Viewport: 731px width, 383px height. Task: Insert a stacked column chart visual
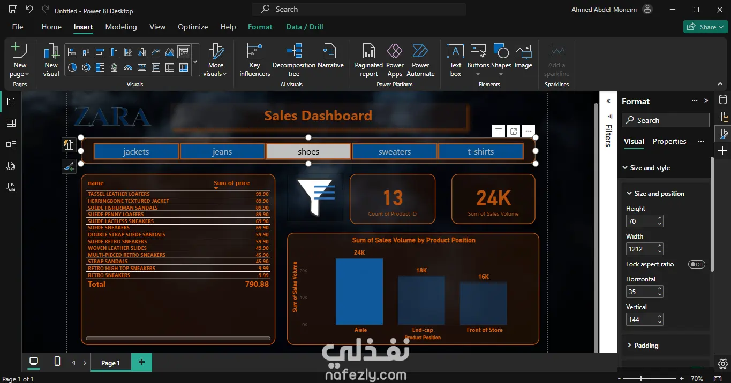pyautogui.click(x=86, y=52)
